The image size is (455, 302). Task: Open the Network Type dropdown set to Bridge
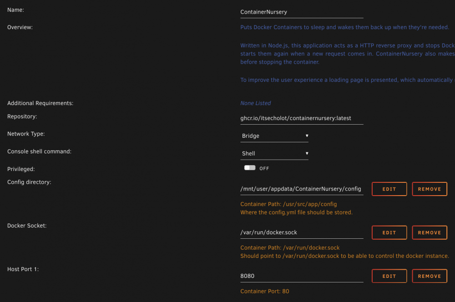[x=274, y=136]
